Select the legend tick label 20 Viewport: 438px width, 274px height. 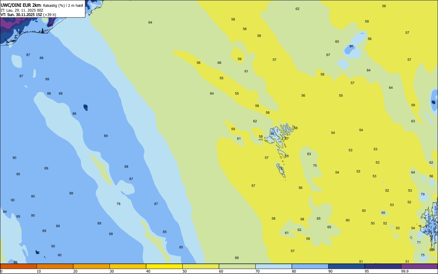pyautogui.click(x=75, y=271)
